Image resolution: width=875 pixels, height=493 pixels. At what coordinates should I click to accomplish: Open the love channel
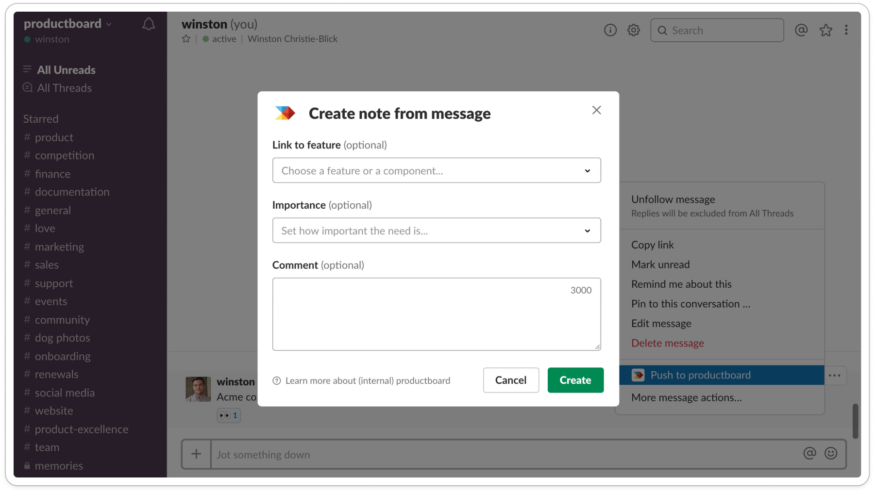(39, 228)
